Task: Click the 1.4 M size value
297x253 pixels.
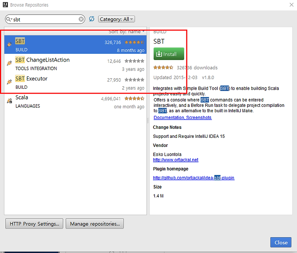Action: point(158,196)
